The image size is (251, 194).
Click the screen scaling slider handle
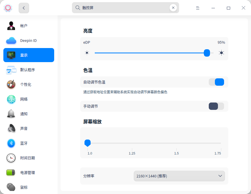point(88,143)
